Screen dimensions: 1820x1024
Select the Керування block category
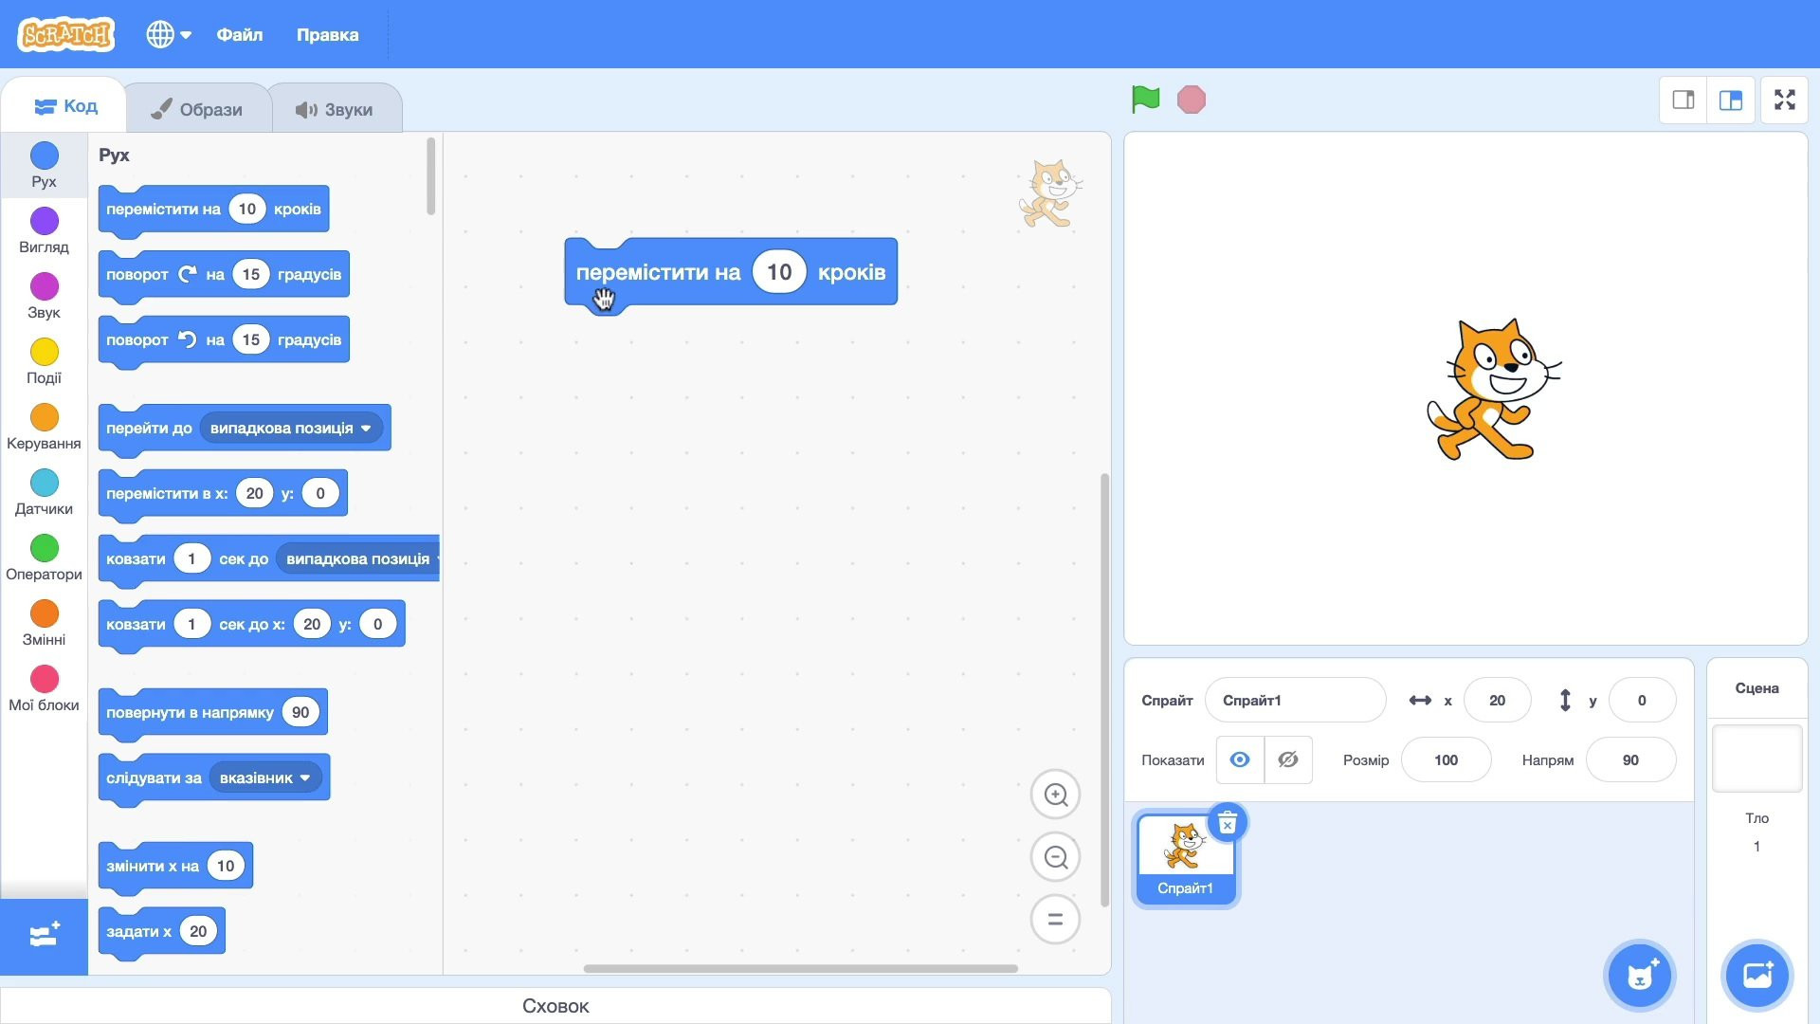coord(44,427)
